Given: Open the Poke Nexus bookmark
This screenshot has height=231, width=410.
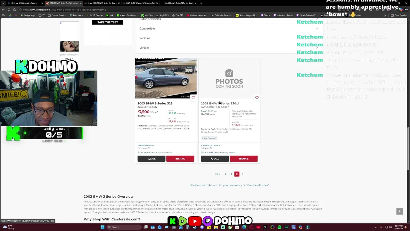Looking at the screenshot, I should pyautogui.click(x=76, y=15).
